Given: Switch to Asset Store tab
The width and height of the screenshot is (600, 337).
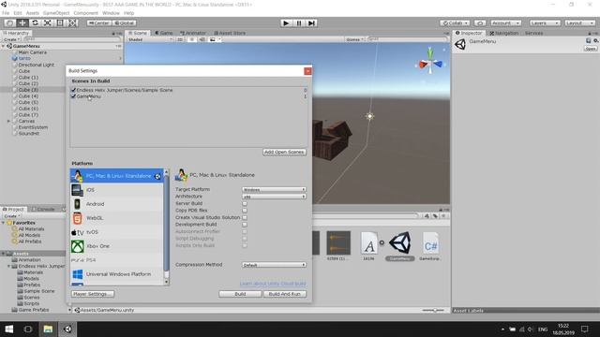Looking at the screenshot, I should pos(230,34).
